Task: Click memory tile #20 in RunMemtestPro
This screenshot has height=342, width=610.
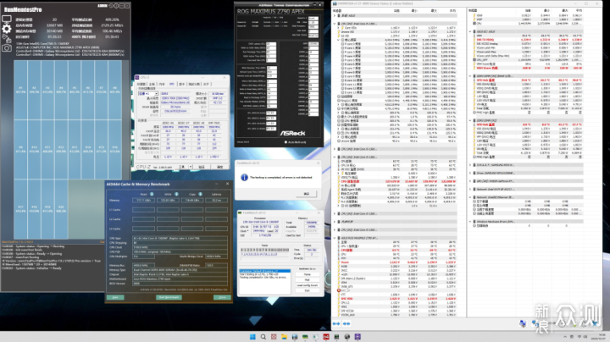Action: [x=61, y=209]
